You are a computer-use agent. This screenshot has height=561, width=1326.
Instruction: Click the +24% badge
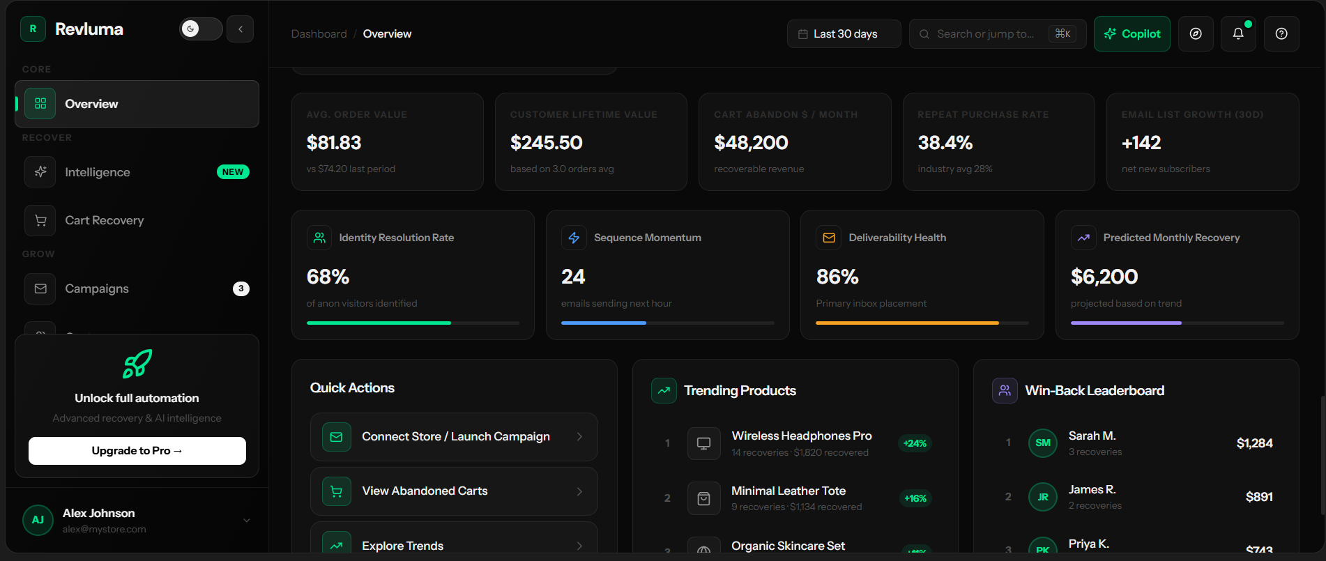915,443
